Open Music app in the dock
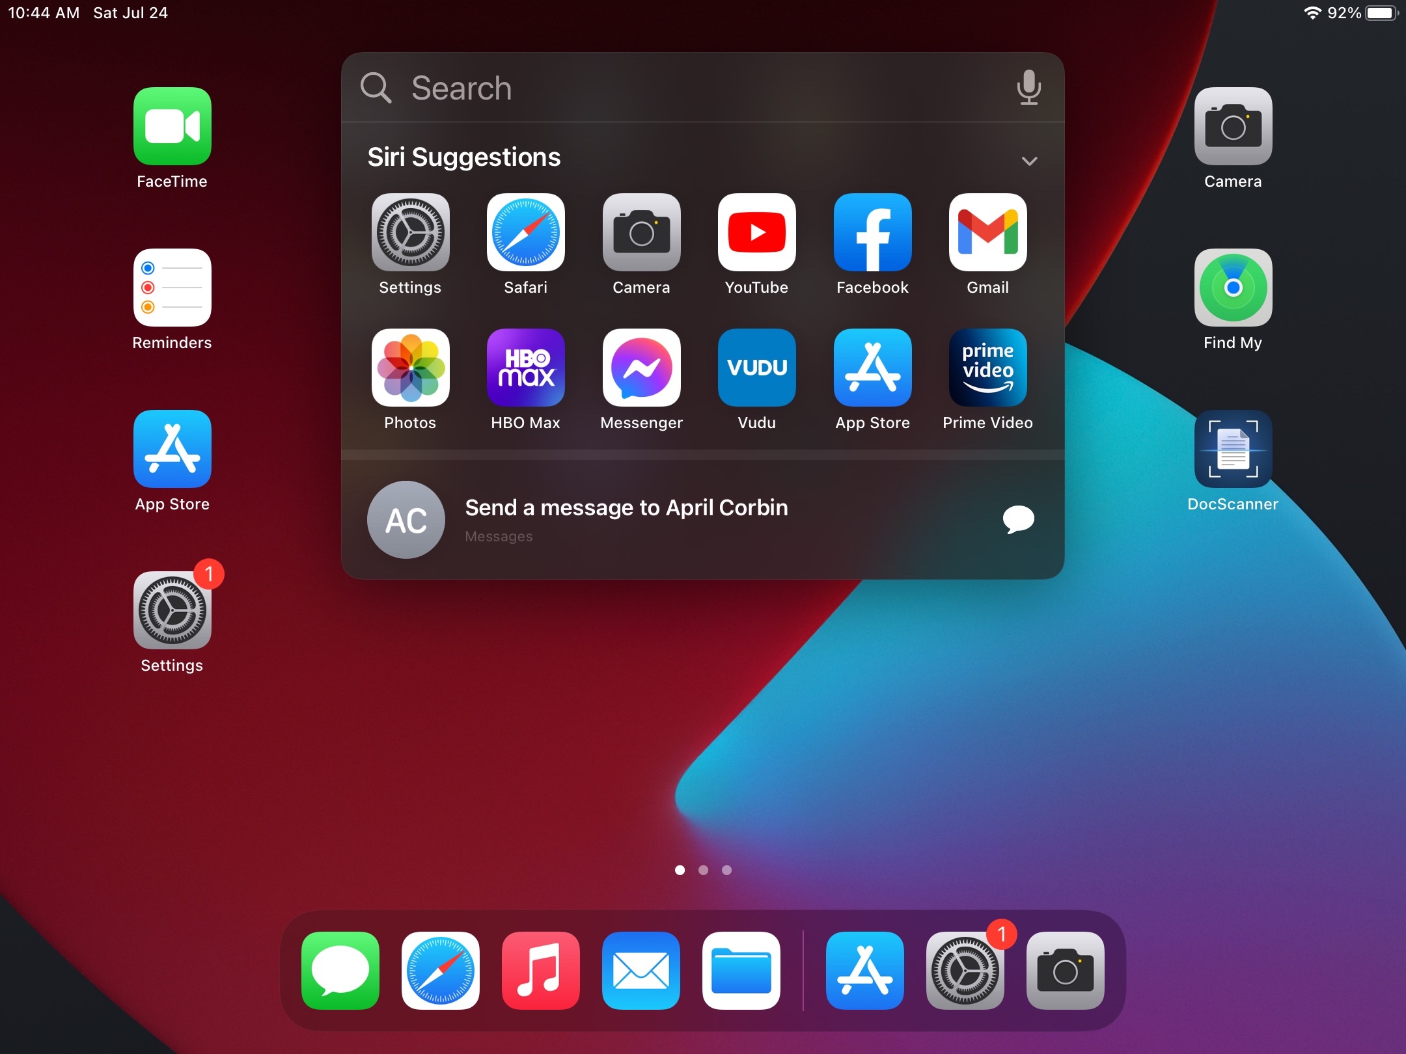Screen dimensions: 1406x1054 tap(540, 971)
